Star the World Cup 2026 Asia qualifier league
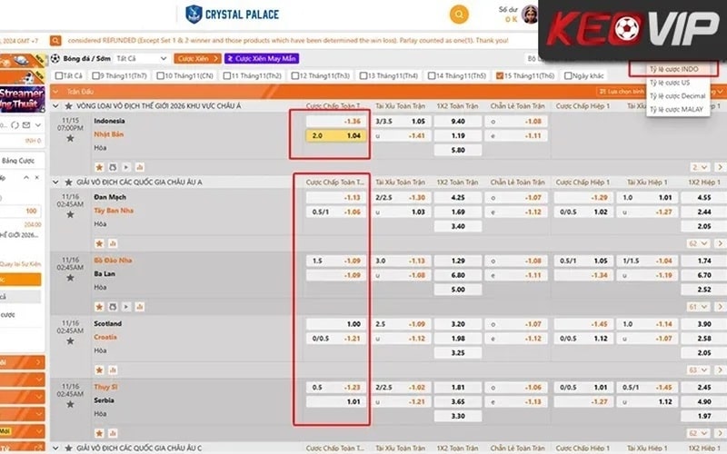This screenshot has width=727, height=454. pos(69,106)
